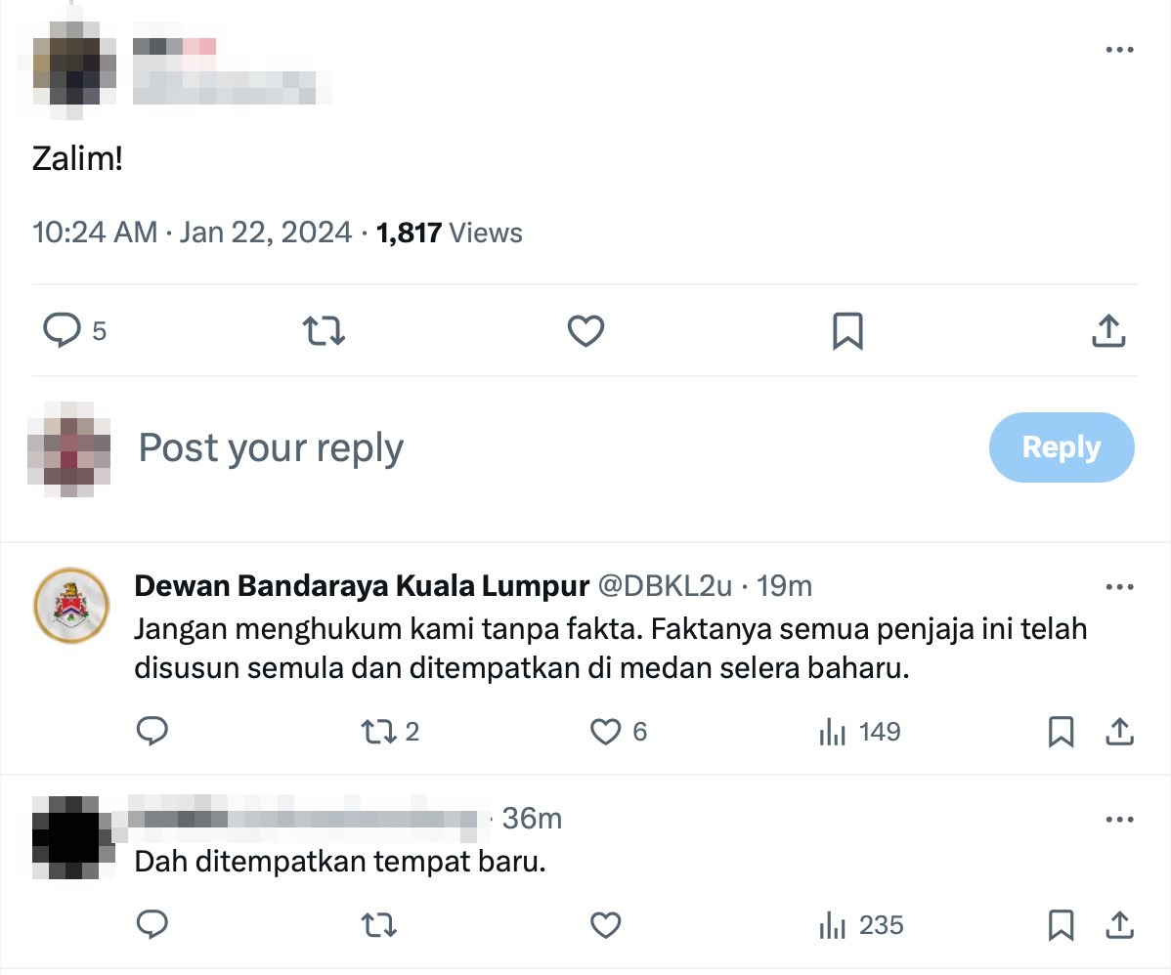Reply to the DBKL comment
The image size is (1171, 975).
point(152,731)
